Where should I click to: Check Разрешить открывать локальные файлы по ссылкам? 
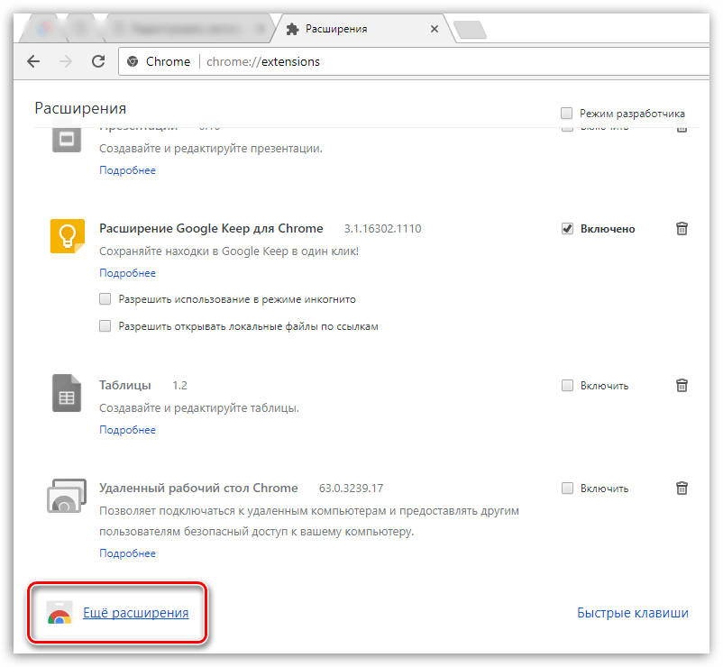[x=105, y=326]
